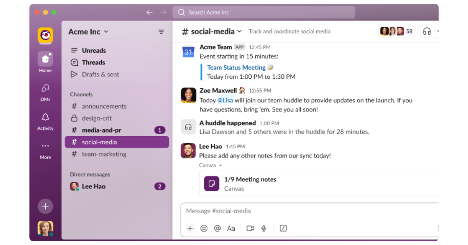Insert a mention with the @ icon
The height and width of the screenshot is (245, 468).
[x=218, y=228]
